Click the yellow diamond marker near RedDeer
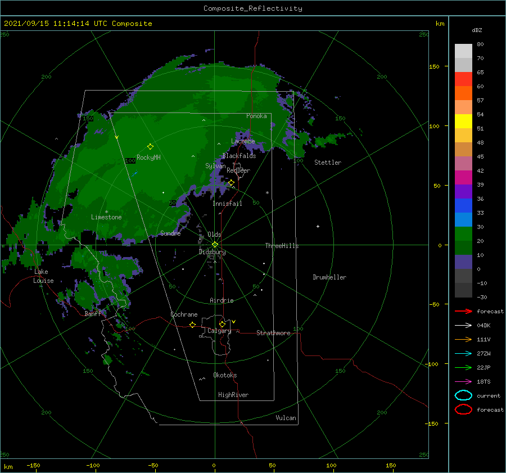The height and width of the screenshot is (473, 506). (231, 183)
